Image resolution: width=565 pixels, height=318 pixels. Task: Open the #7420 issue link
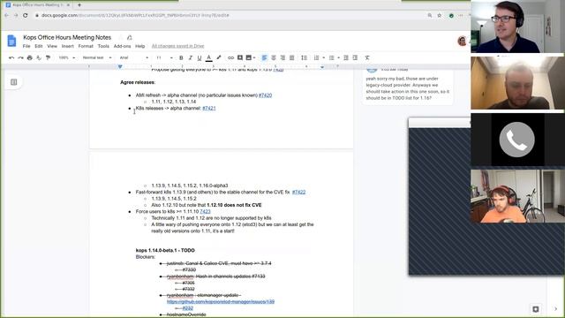tap(265, 95)
